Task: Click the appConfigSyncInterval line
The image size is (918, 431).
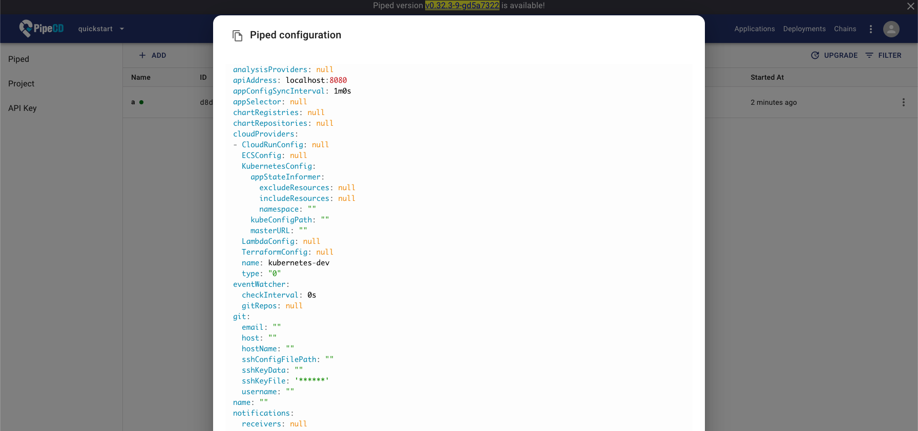Action: point(292,91)
